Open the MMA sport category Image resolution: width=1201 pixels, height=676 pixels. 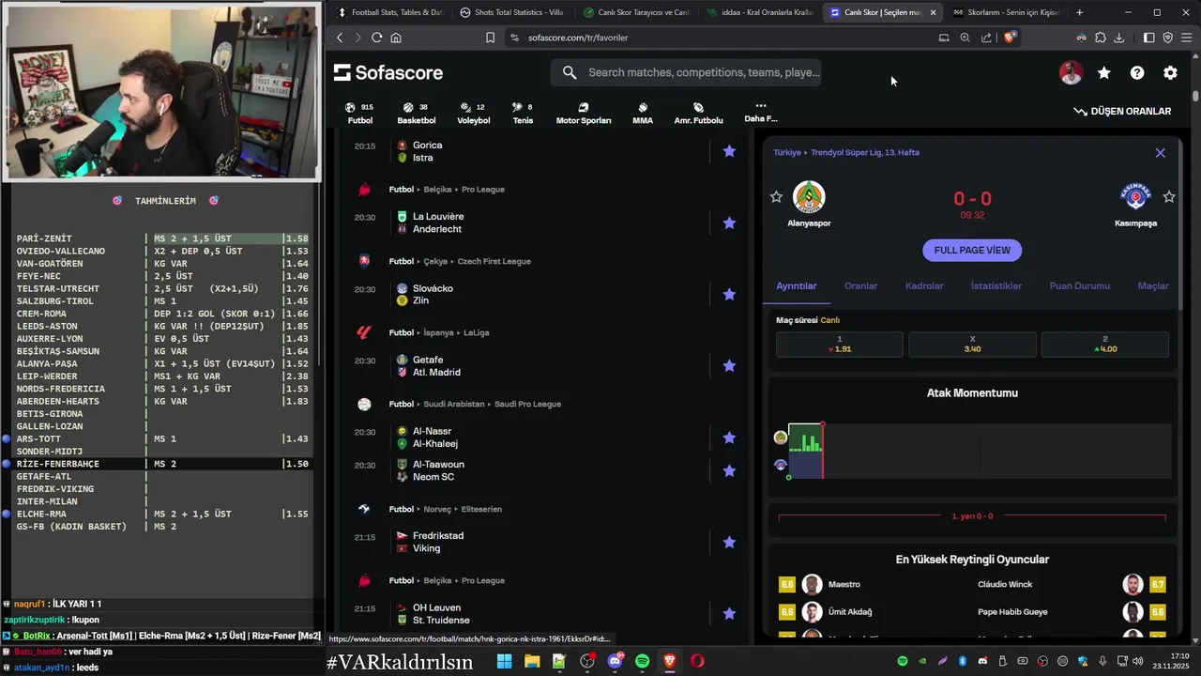coord(643,114)
